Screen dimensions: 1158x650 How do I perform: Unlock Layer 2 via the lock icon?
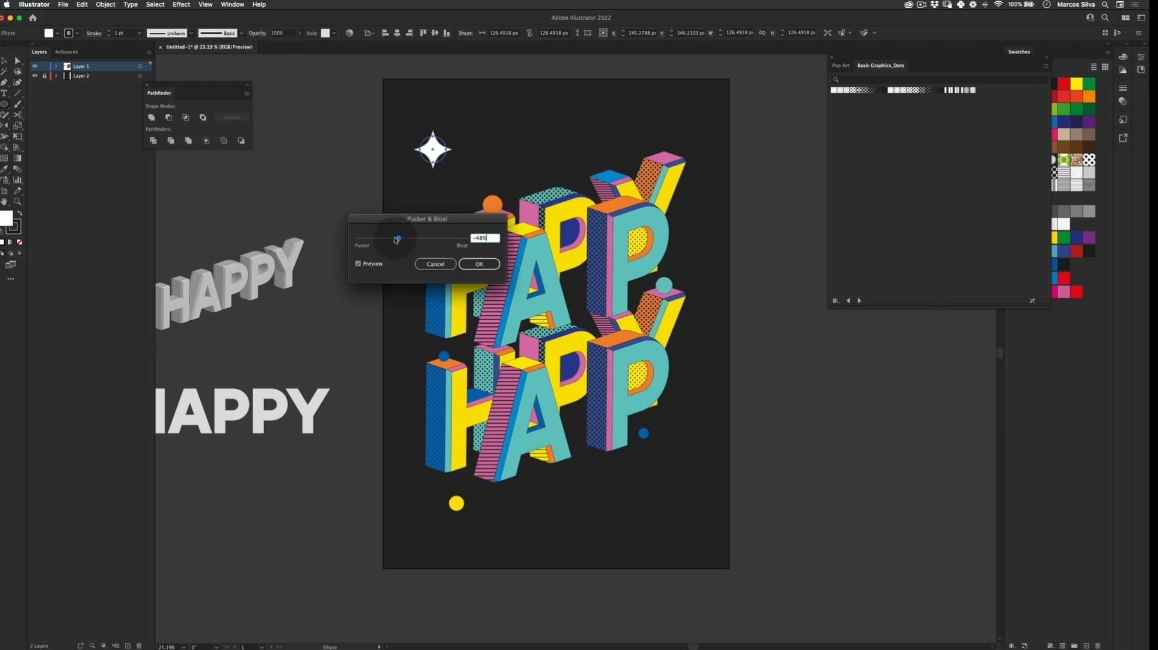[x=45, y=76]
